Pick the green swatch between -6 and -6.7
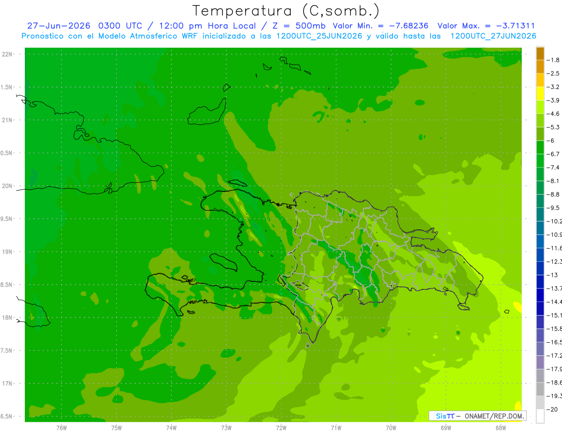The height and width of the screenshot is (434, 562). tap(540, 147)
